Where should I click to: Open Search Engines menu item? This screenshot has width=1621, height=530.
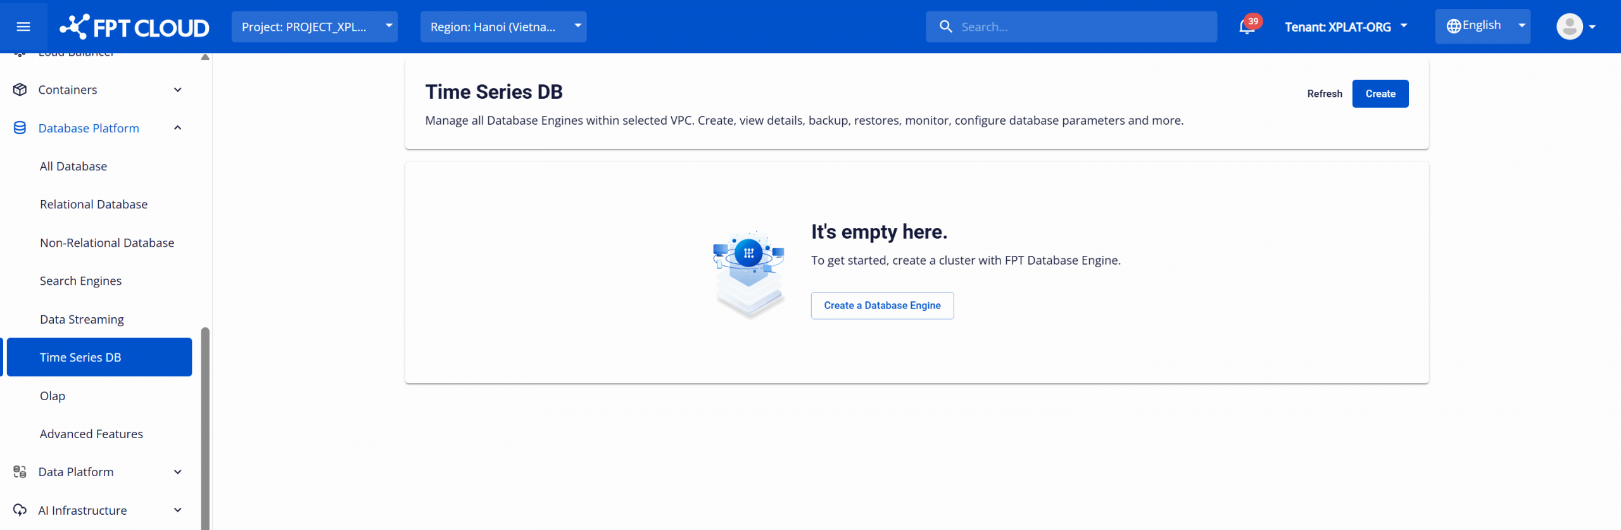pyautogui.click(x=80, y=281)
